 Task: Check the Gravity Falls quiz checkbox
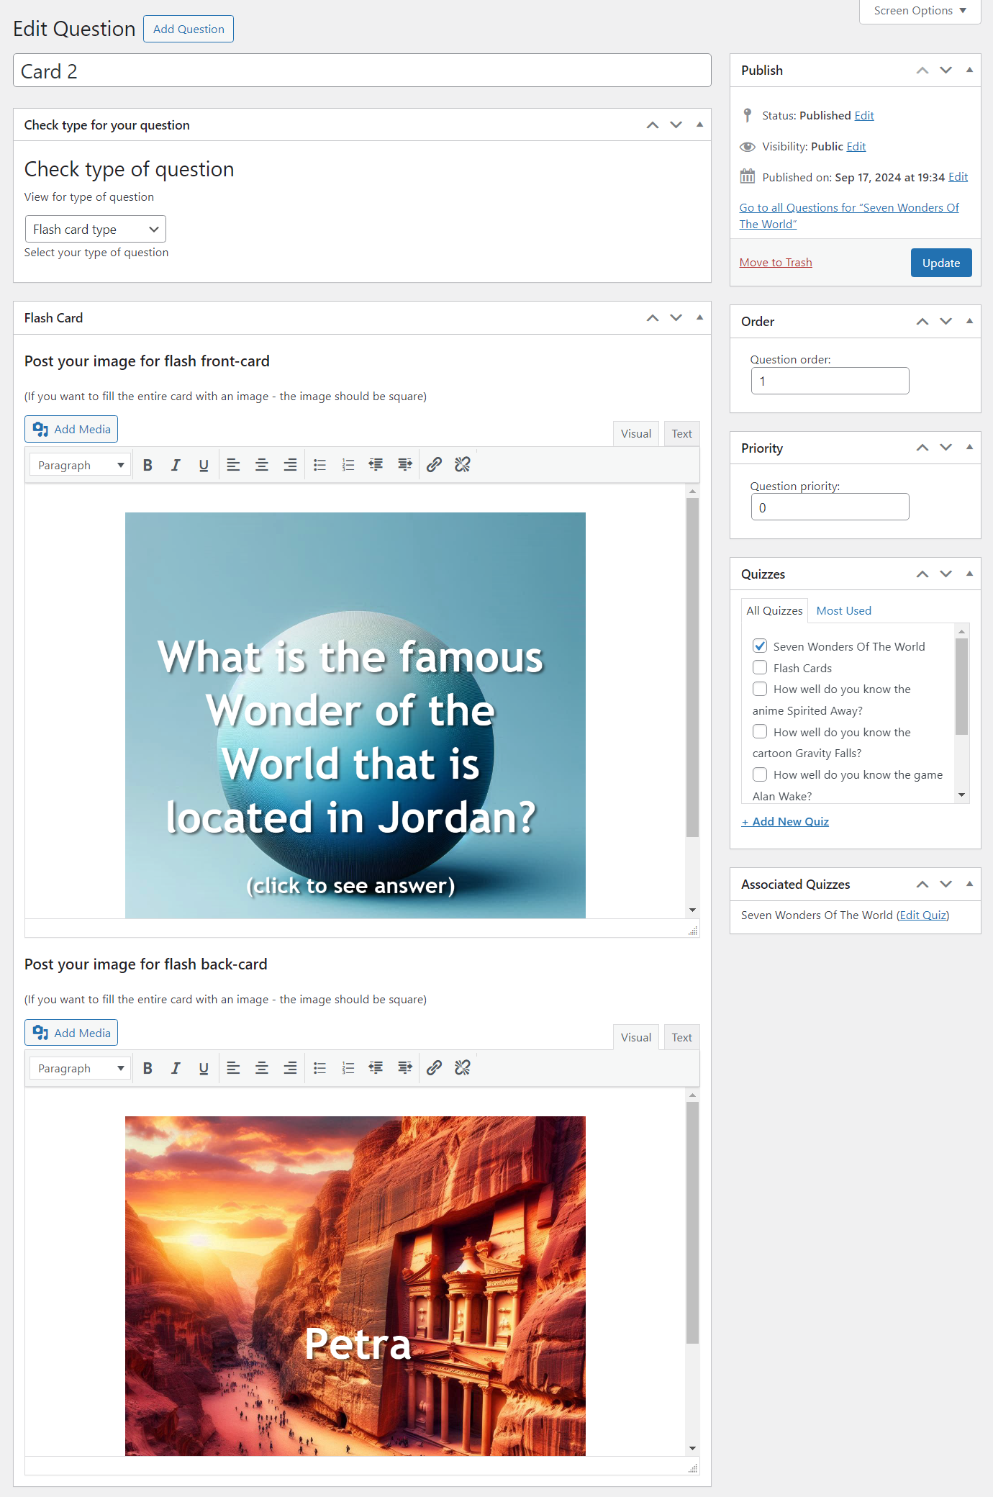pos(760,731)
